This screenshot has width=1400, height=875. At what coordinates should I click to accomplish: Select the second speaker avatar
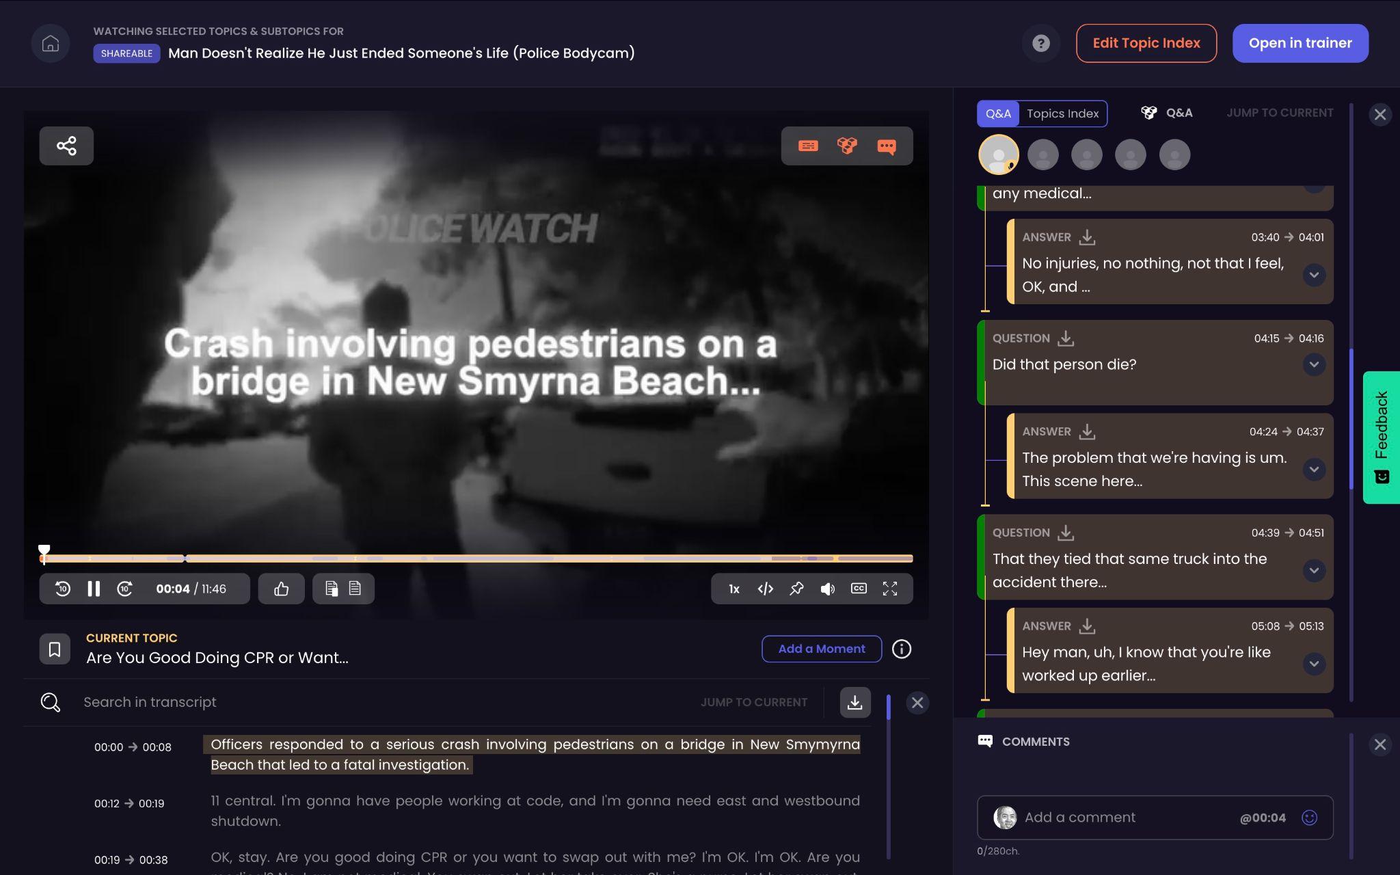[x=1043, y=155]
